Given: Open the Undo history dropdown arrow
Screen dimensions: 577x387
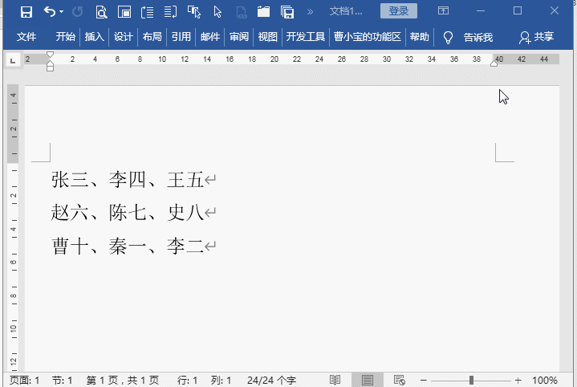Looking at the screenshot, I should tap(62, 12).
